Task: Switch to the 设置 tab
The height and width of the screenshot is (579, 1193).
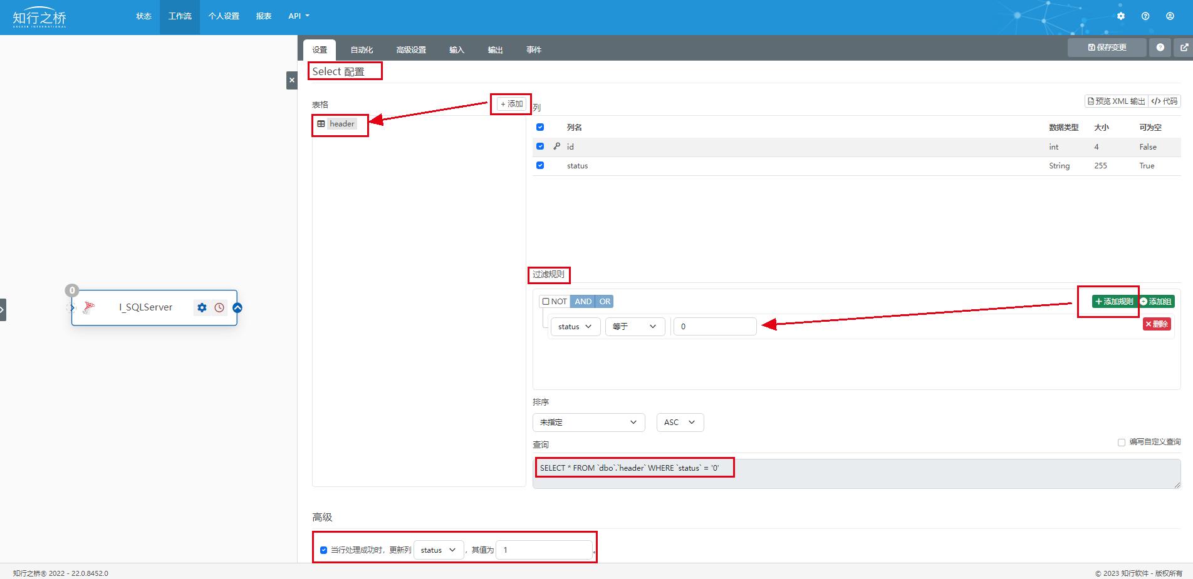Action: 320,50
